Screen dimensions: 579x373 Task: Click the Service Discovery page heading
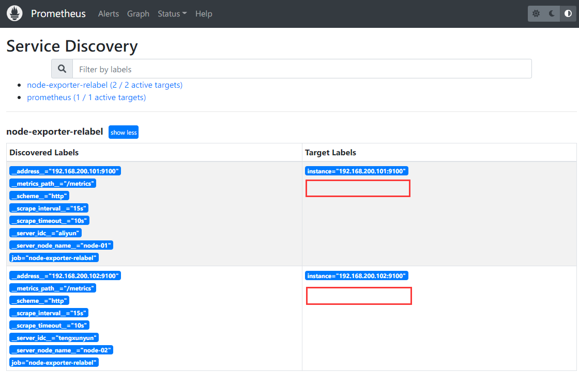72,46
